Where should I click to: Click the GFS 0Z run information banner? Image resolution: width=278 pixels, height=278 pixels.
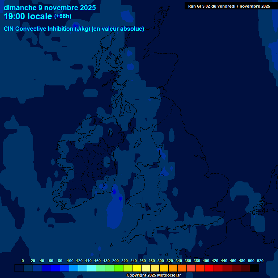229,6
